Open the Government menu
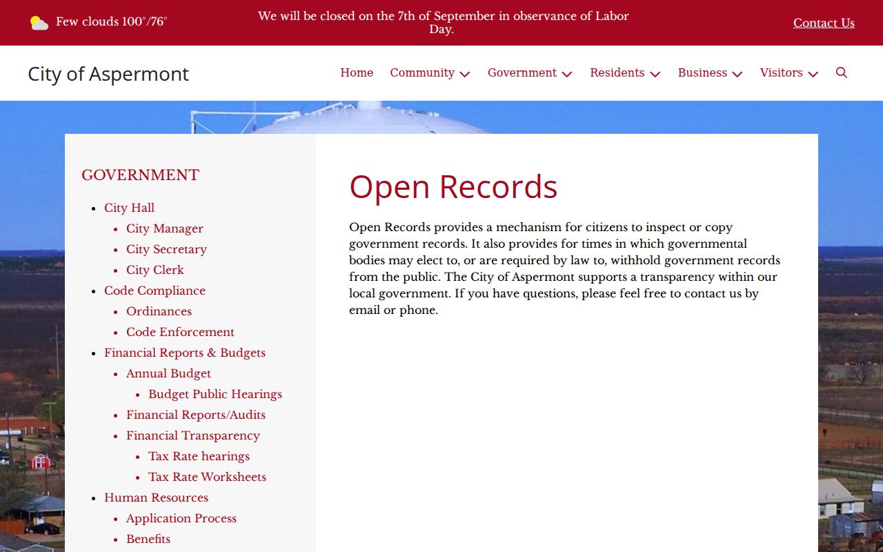Image resolution: width=883 pixels, height=552 pixels. (x=522, y=72)
